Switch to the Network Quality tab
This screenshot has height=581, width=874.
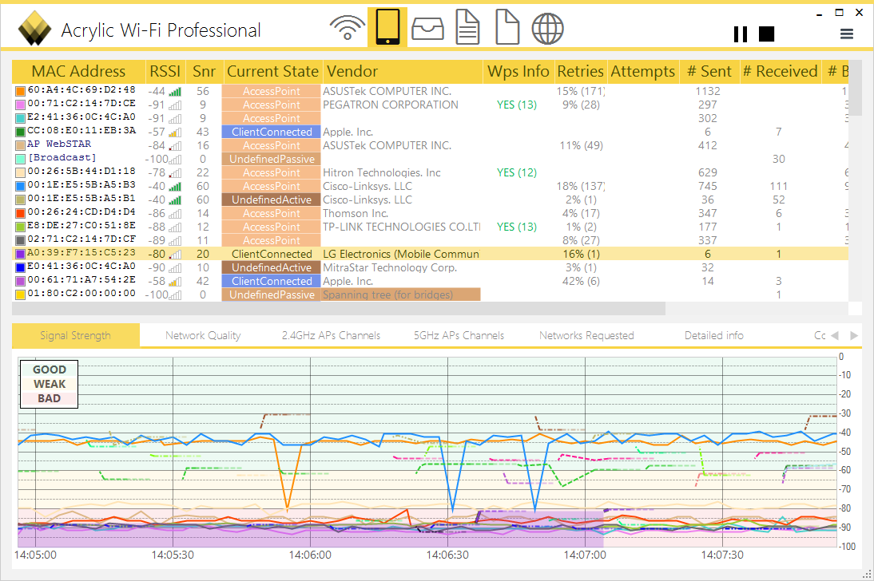203,335
